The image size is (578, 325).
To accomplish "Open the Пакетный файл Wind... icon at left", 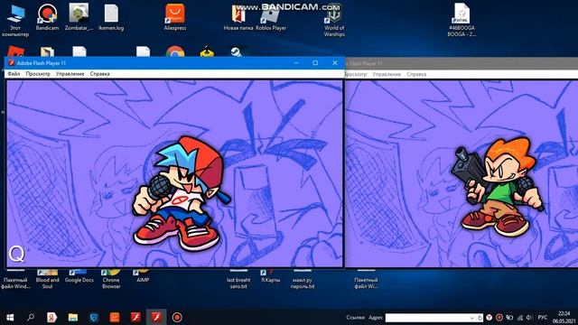I will tap(15, 279).
